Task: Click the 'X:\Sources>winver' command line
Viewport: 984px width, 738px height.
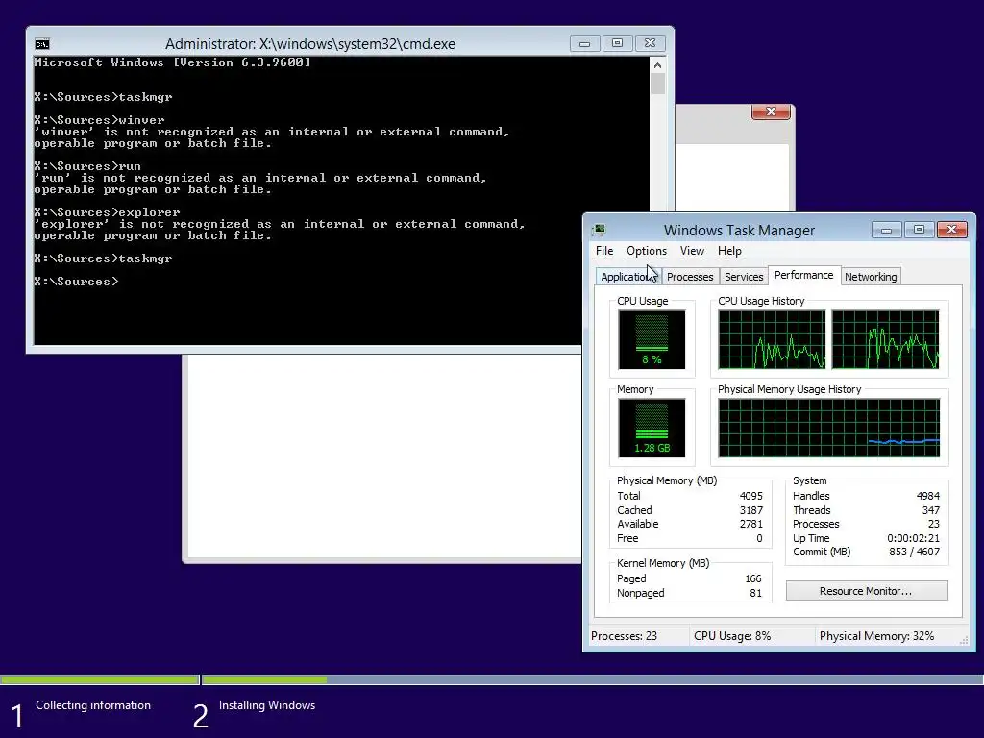Action: click(99, 120)
